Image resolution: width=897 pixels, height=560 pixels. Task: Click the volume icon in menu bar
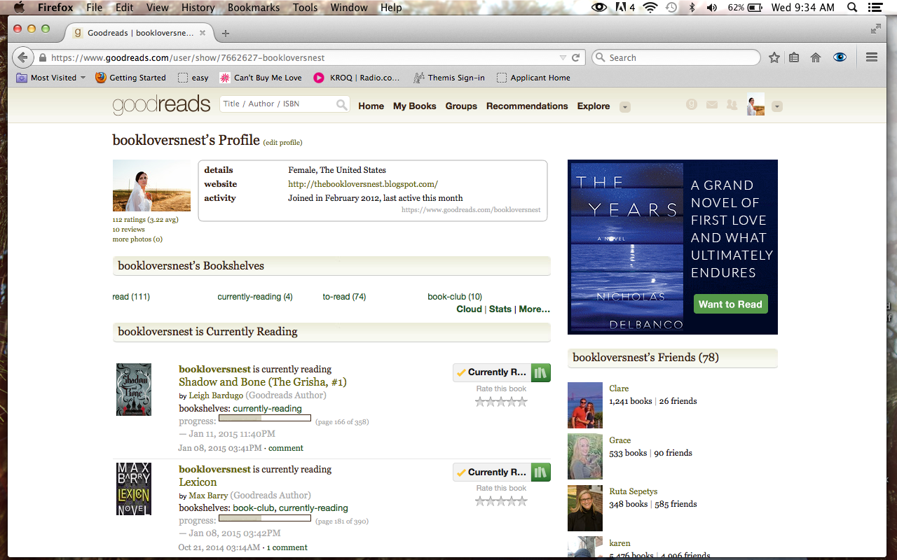coord(712,8)
